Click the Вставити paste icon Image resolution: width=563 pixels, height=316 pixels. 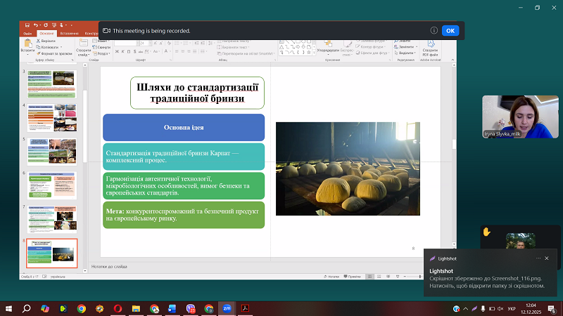tap(27, 44)
